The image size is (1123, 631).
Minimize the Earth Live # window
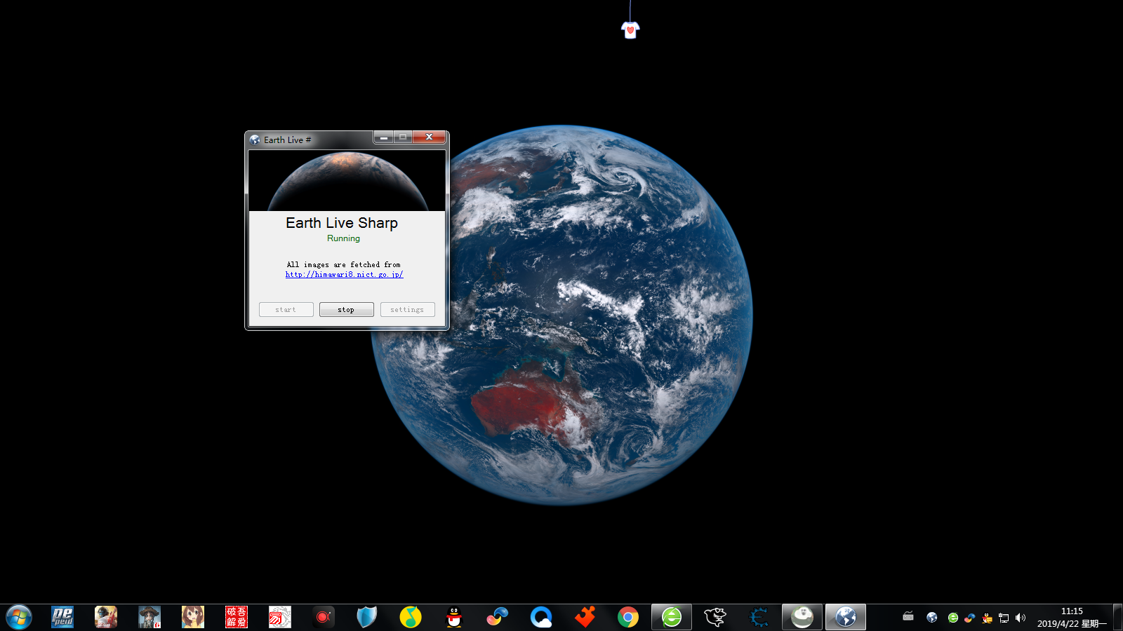383,137
